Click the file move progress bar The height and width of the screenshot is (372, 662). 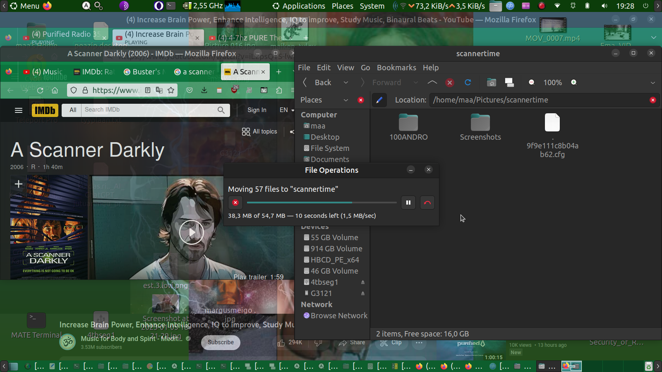(321, 203)
